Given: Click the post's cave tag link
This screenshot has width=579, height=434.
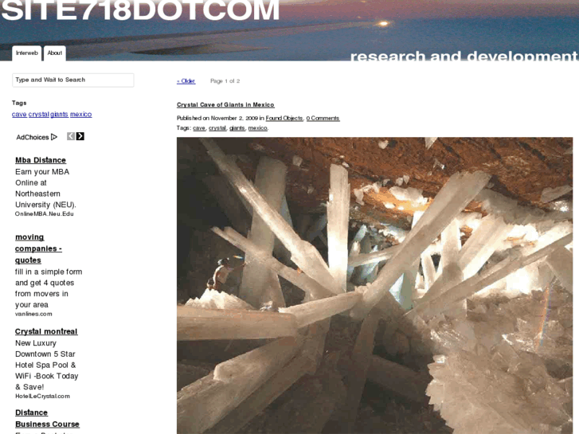Looking at the screenshot, I should (x=199, y=127).
